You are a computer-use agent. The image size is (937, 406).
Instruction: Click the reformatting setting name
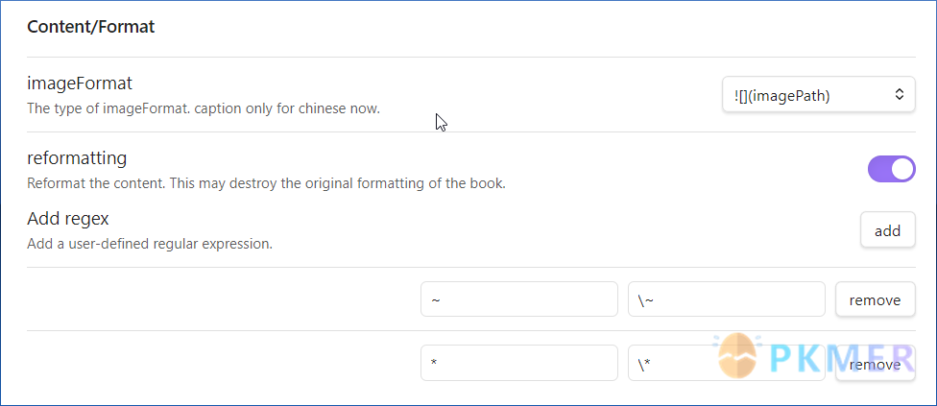tap(77, 158)
